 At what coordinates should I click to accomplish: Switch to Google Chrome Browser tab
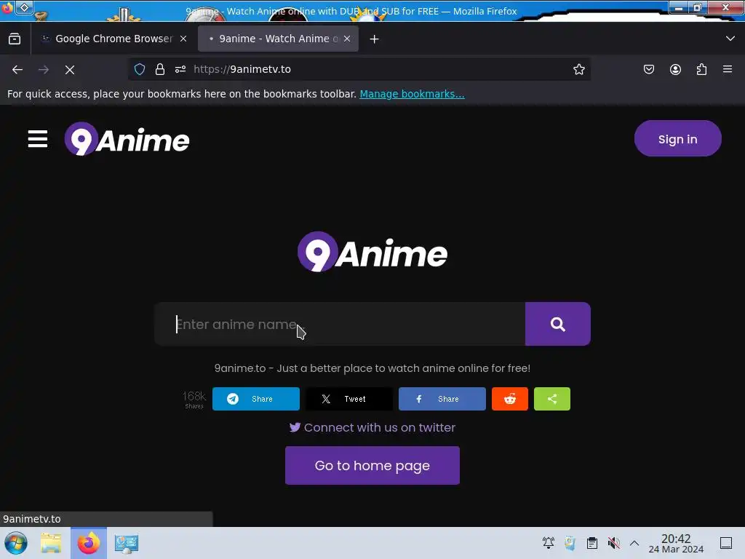tap(113, 39)
